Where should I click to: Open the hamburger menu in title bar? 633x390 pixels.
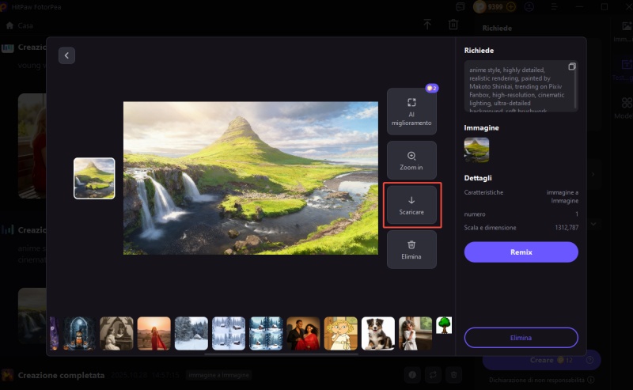point(555,7)
